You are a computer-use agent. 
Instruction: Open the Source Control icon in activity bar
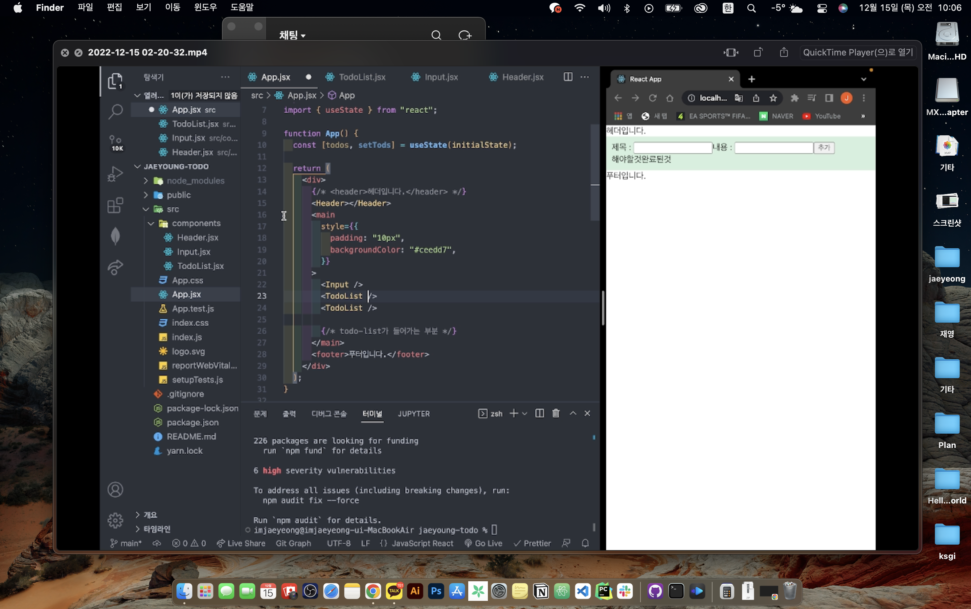pyautogui.click(x=115, y=142)
